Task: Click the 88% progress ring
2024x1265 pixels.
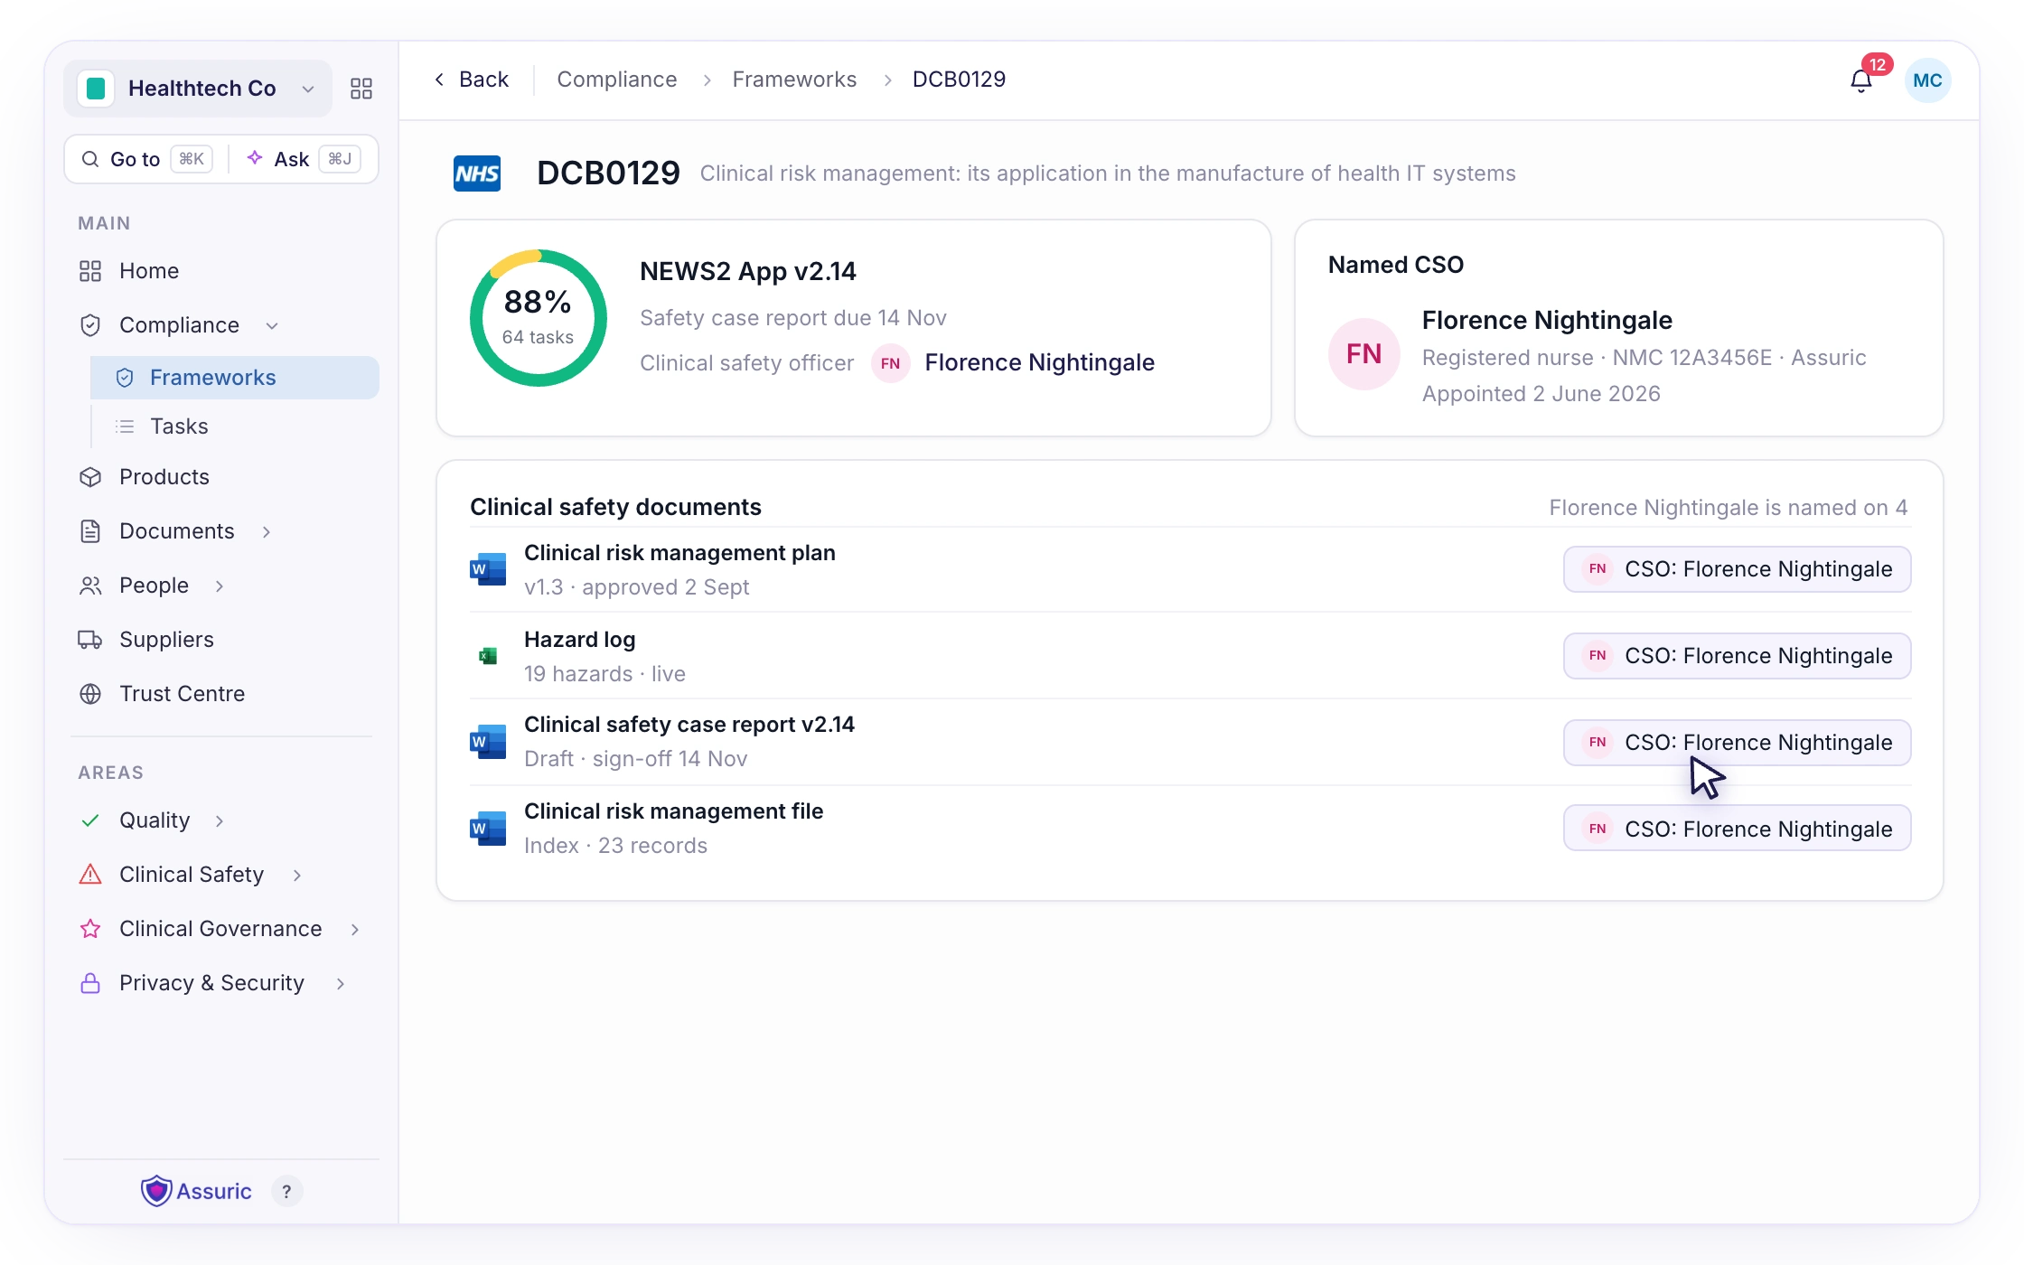Action: [539, 318]
